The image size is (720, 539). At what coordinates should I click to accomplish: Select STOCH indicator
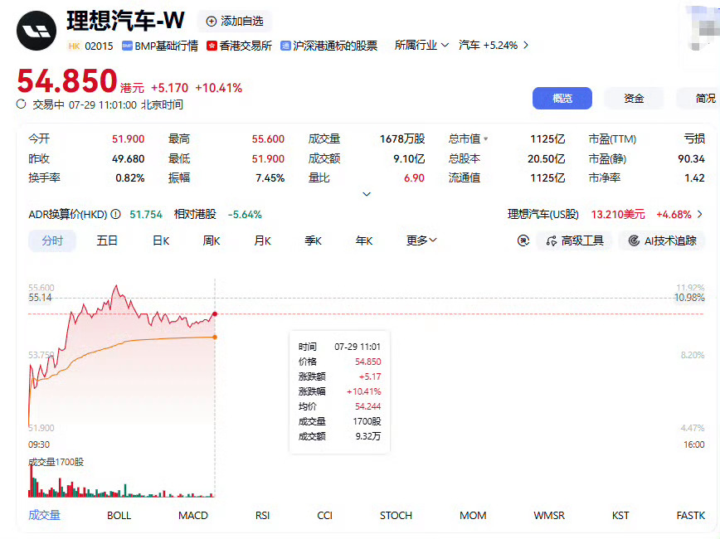(x=396, y=515)
